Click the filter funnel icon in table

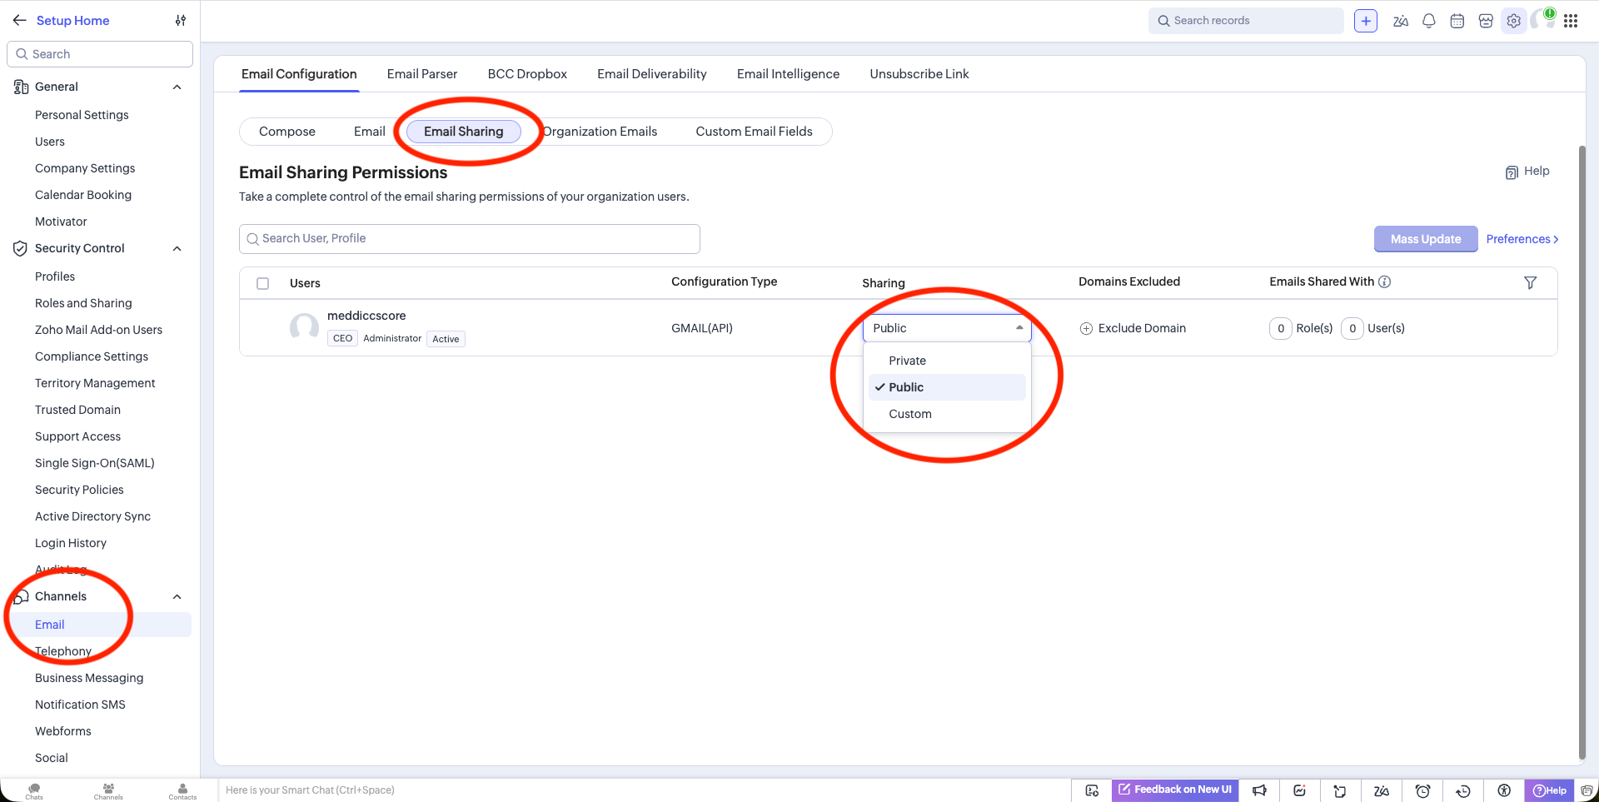[x=1530, y=282]
